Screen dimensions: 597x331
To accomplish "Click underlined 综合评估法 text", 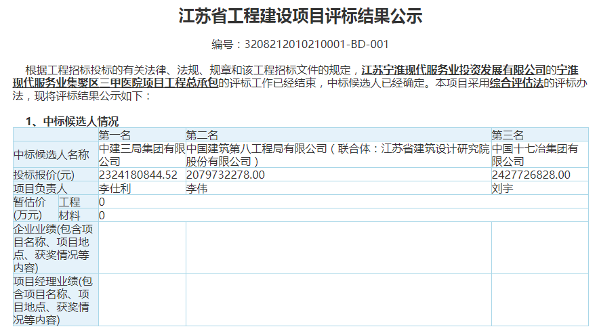I will point(516,83).
